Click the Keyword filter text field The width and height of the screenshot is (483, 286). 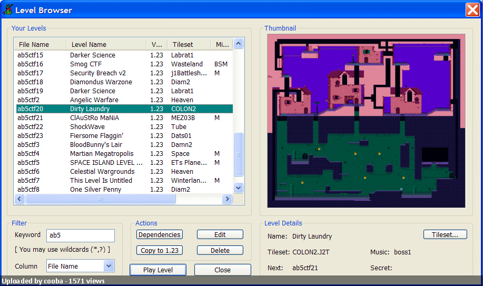(81, 235)
